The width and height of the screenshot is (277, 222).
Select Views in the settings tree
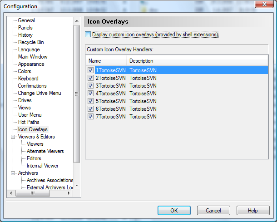24,108
